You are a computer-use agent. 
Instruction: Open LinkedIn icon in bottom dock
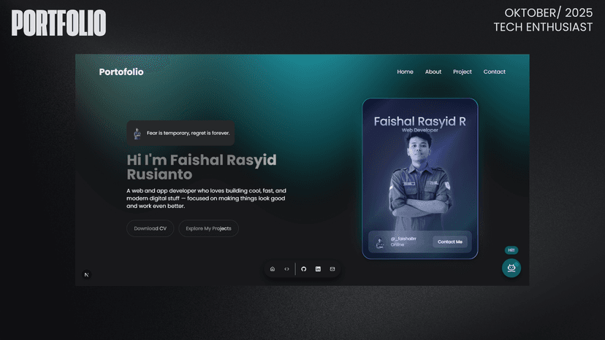318,269
